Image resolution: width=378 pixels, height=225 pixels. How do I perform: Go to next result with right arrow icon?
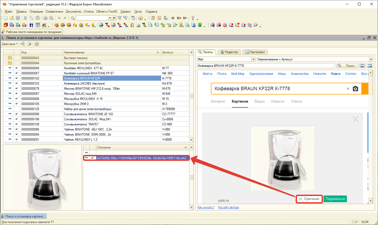[x=370, y=66]
